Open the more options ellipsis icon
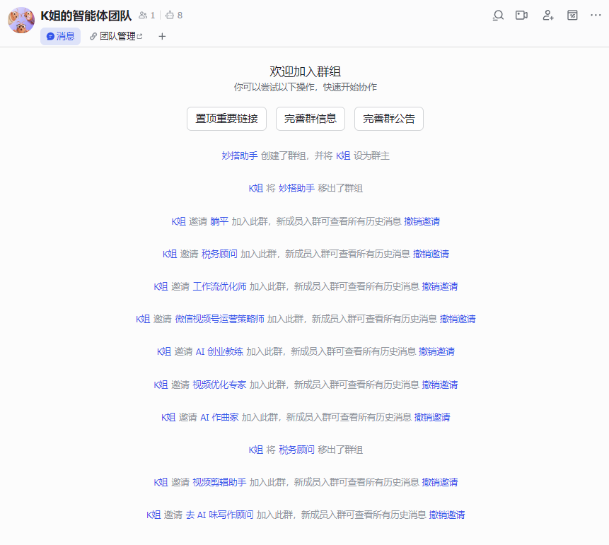This screenshot has height=545, width=609. click(596, 15)
